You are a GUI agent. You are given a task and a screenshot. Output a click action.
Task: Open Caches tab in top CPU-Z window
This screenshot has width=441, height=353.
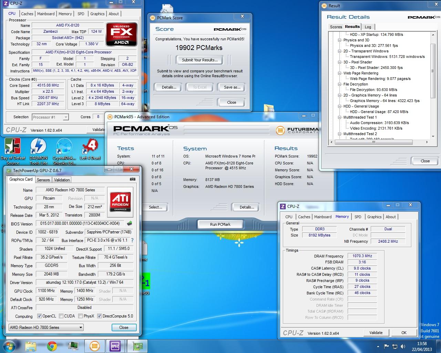click(27, 14)
